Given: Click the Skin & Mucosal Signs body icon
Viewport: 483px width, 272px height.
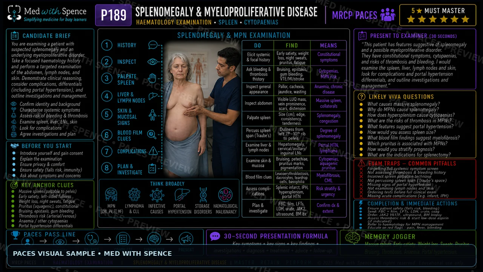Looking at the screenshot, I should click(152, 115).
